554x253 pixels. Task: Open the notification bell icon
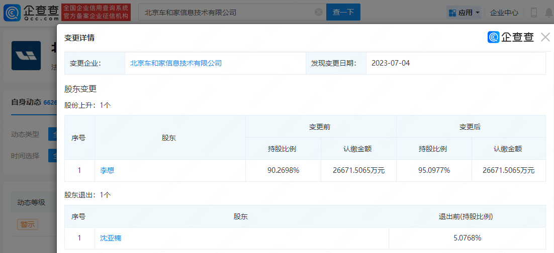tap(548, 13)
